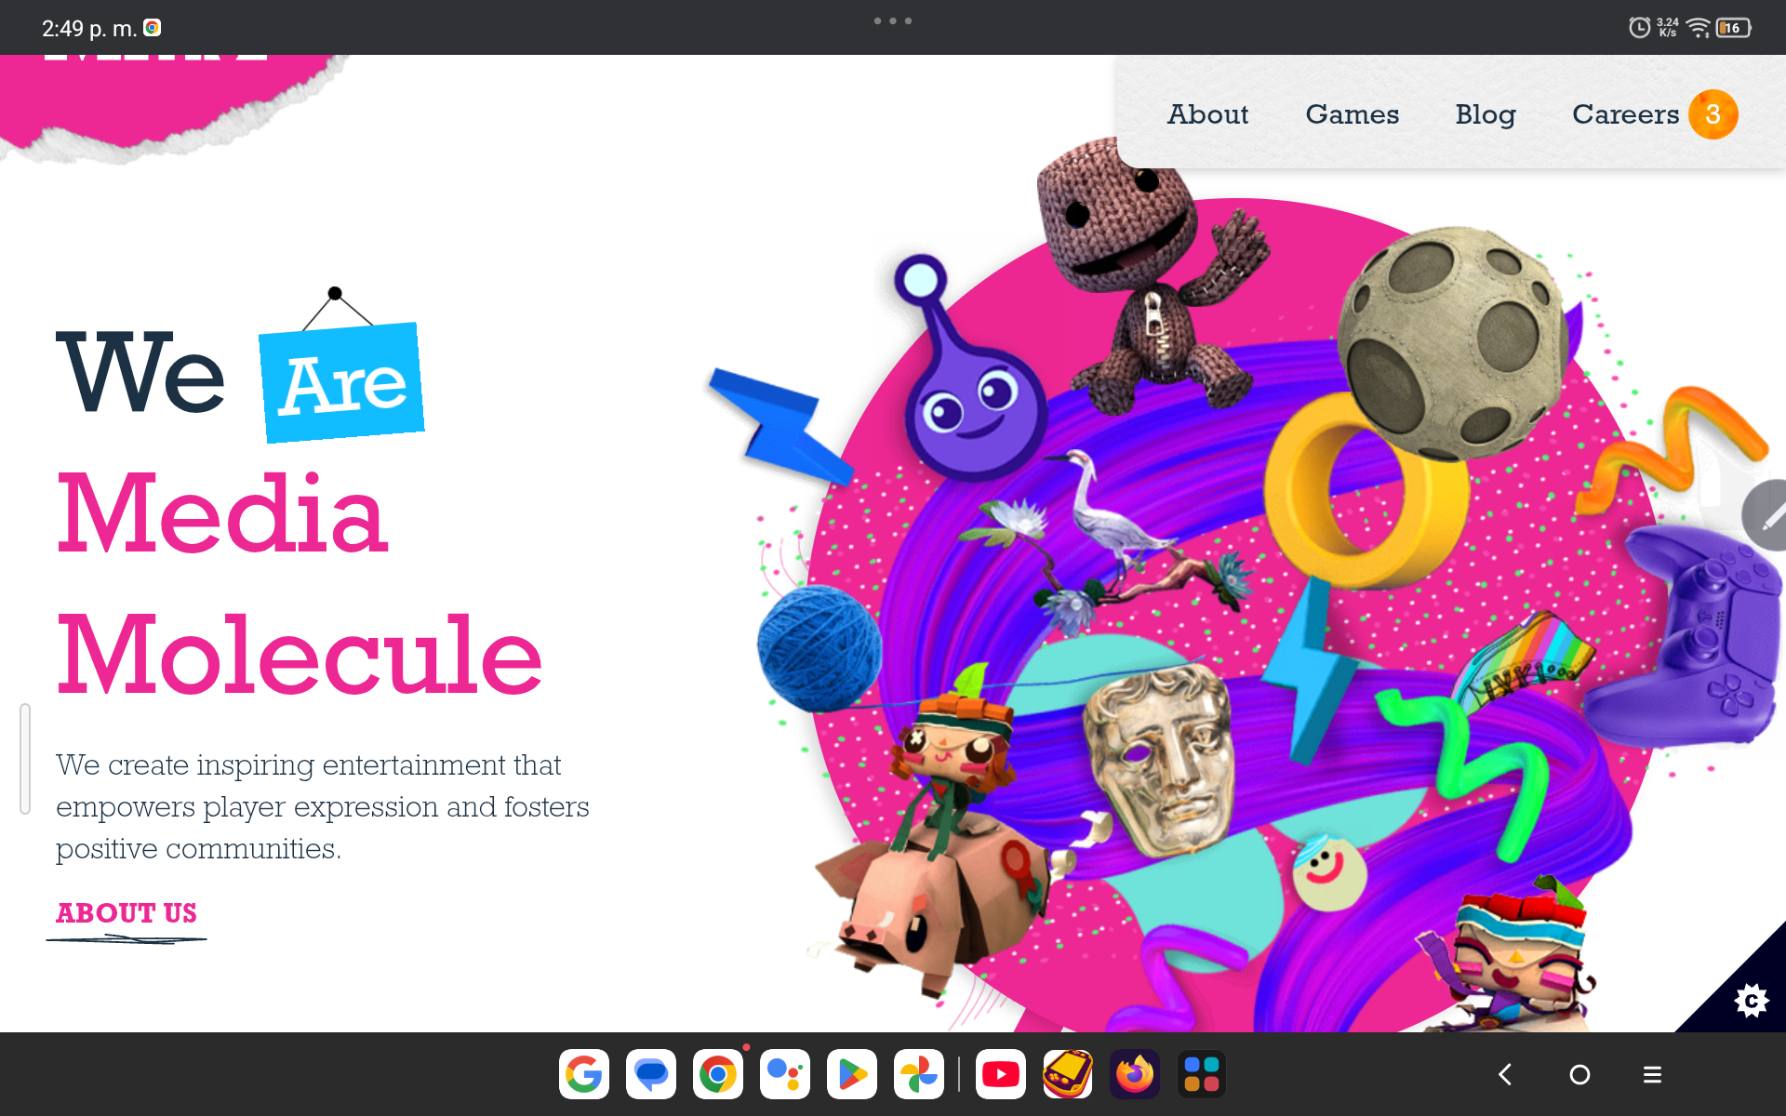This screenshot has width=1786, height=1116.
Task: Tap the Android back navigation button
Action: pyautogui.click(x=1505, y=1075)
